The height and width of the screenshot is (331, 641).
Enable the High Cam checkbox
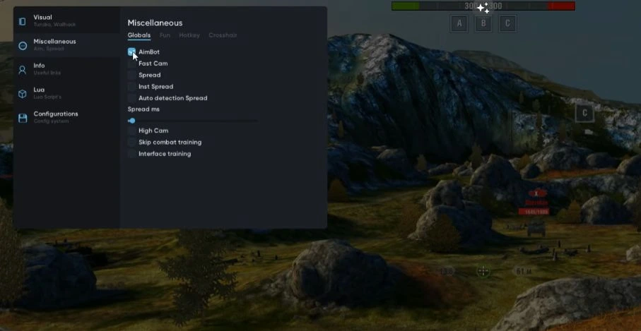[131, 131]
